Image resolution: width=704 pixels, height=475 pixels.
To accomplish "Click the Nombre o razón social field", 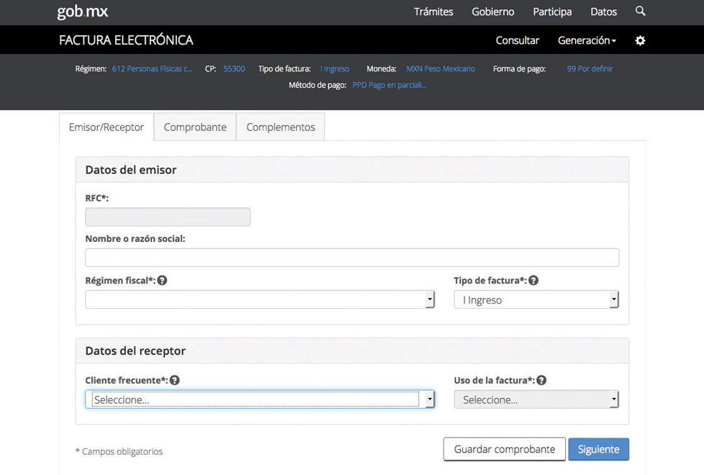I will tap(352, 258).
